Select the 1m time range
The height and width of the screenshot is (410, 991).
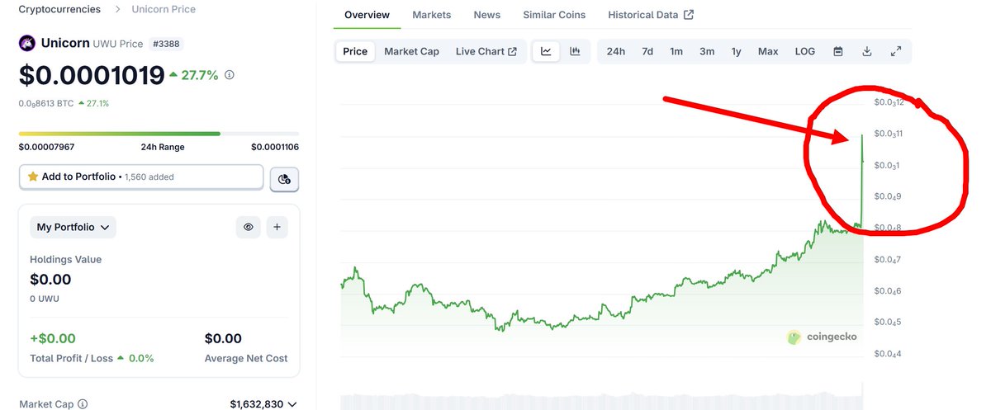pyautogui.click(x=676, y=51)
